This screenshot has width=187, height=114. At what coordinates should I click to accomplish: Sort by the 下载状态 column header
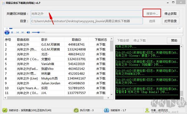(x=101, y=39)
